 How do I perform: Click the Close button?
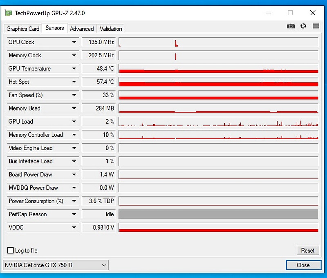pos(303,265)
